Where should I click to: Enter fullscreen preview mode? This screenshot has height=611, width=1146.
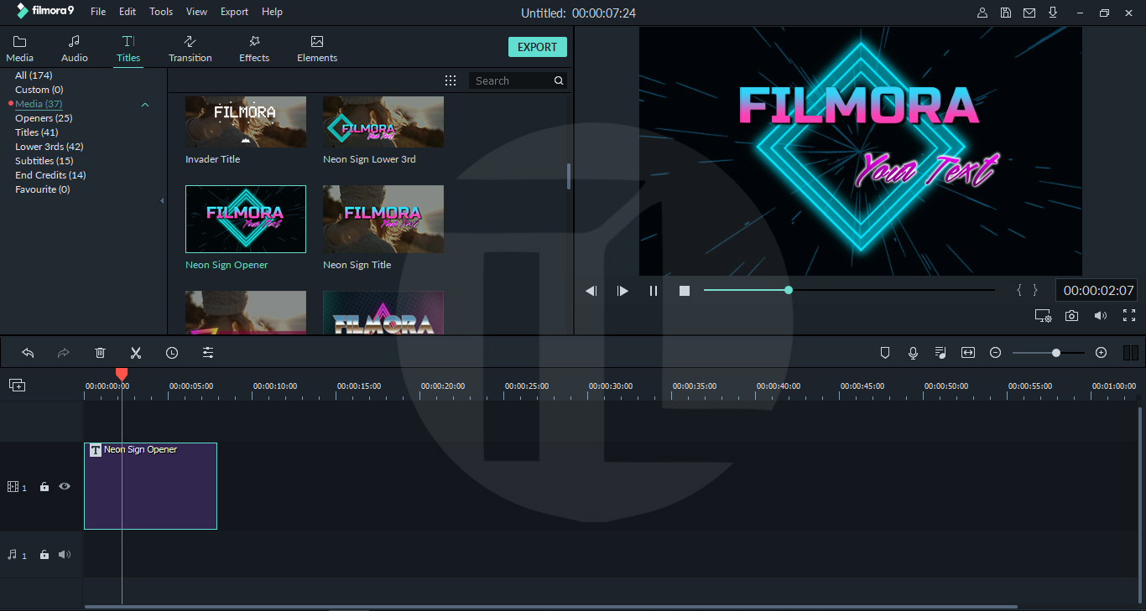(1129, 315)
